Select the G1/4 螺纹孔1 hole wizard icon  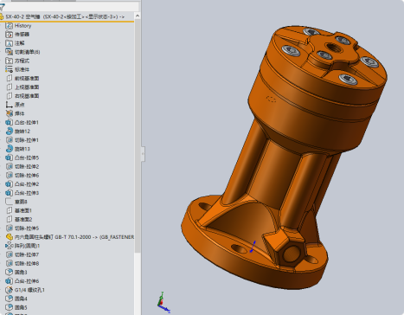(x=10, y=290)
